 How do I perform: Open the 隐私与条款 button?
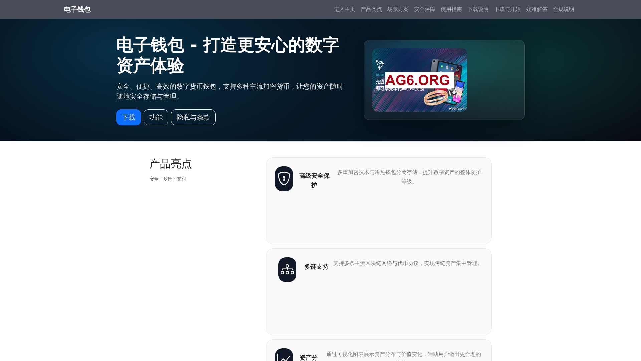click(193, 117)
